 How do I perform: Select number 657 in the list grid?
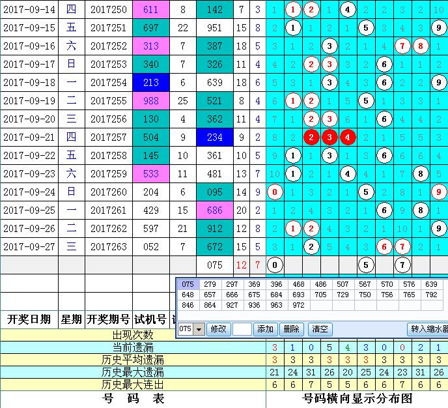pyautogui.click(x=210, y=295)
